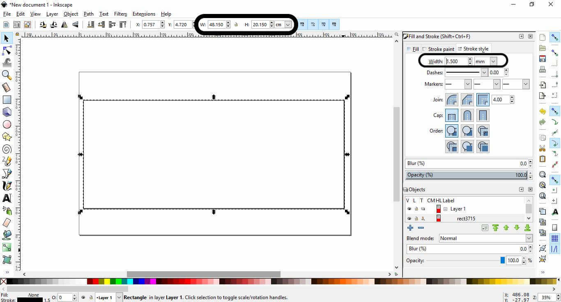Toggle lock of rect3715

[416, 219]
